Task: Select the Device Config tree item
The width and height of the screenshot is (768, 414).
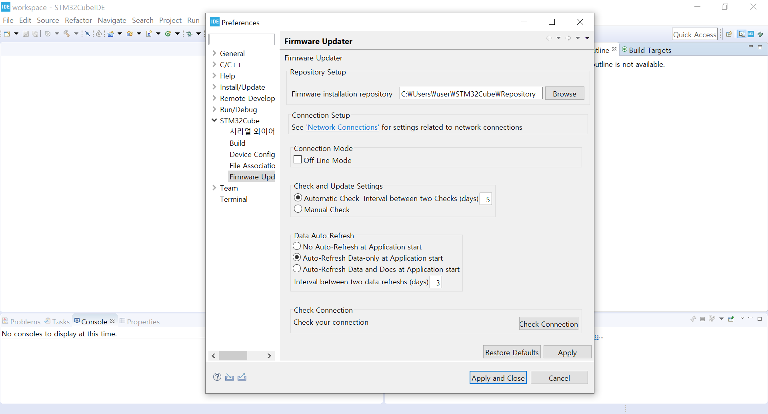Action: click(x=252, y=154)
